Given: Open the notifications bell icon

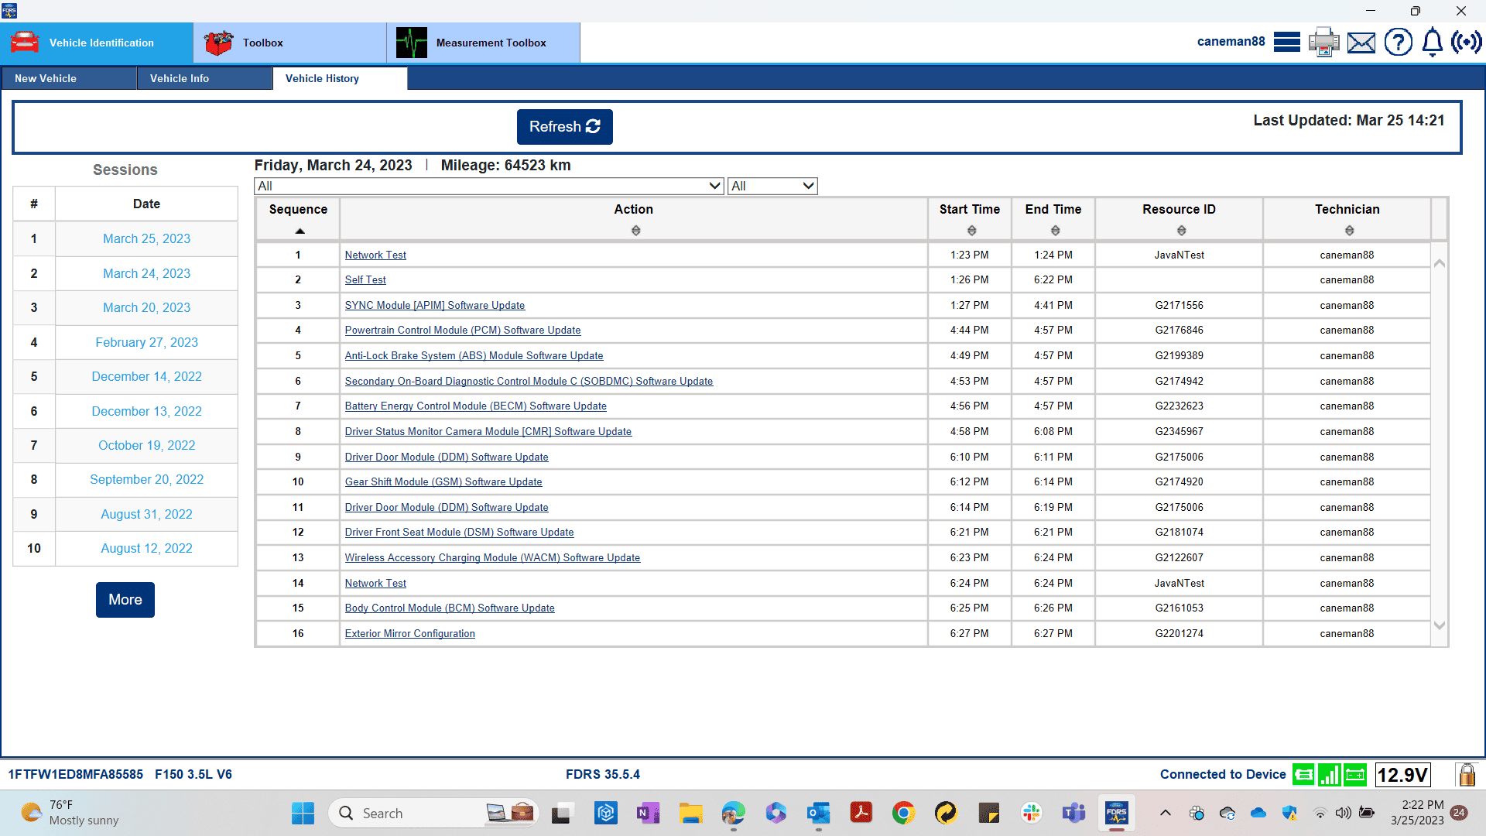Looking at the screenshot, I should pyautogui.click(x=1433, y=42).
